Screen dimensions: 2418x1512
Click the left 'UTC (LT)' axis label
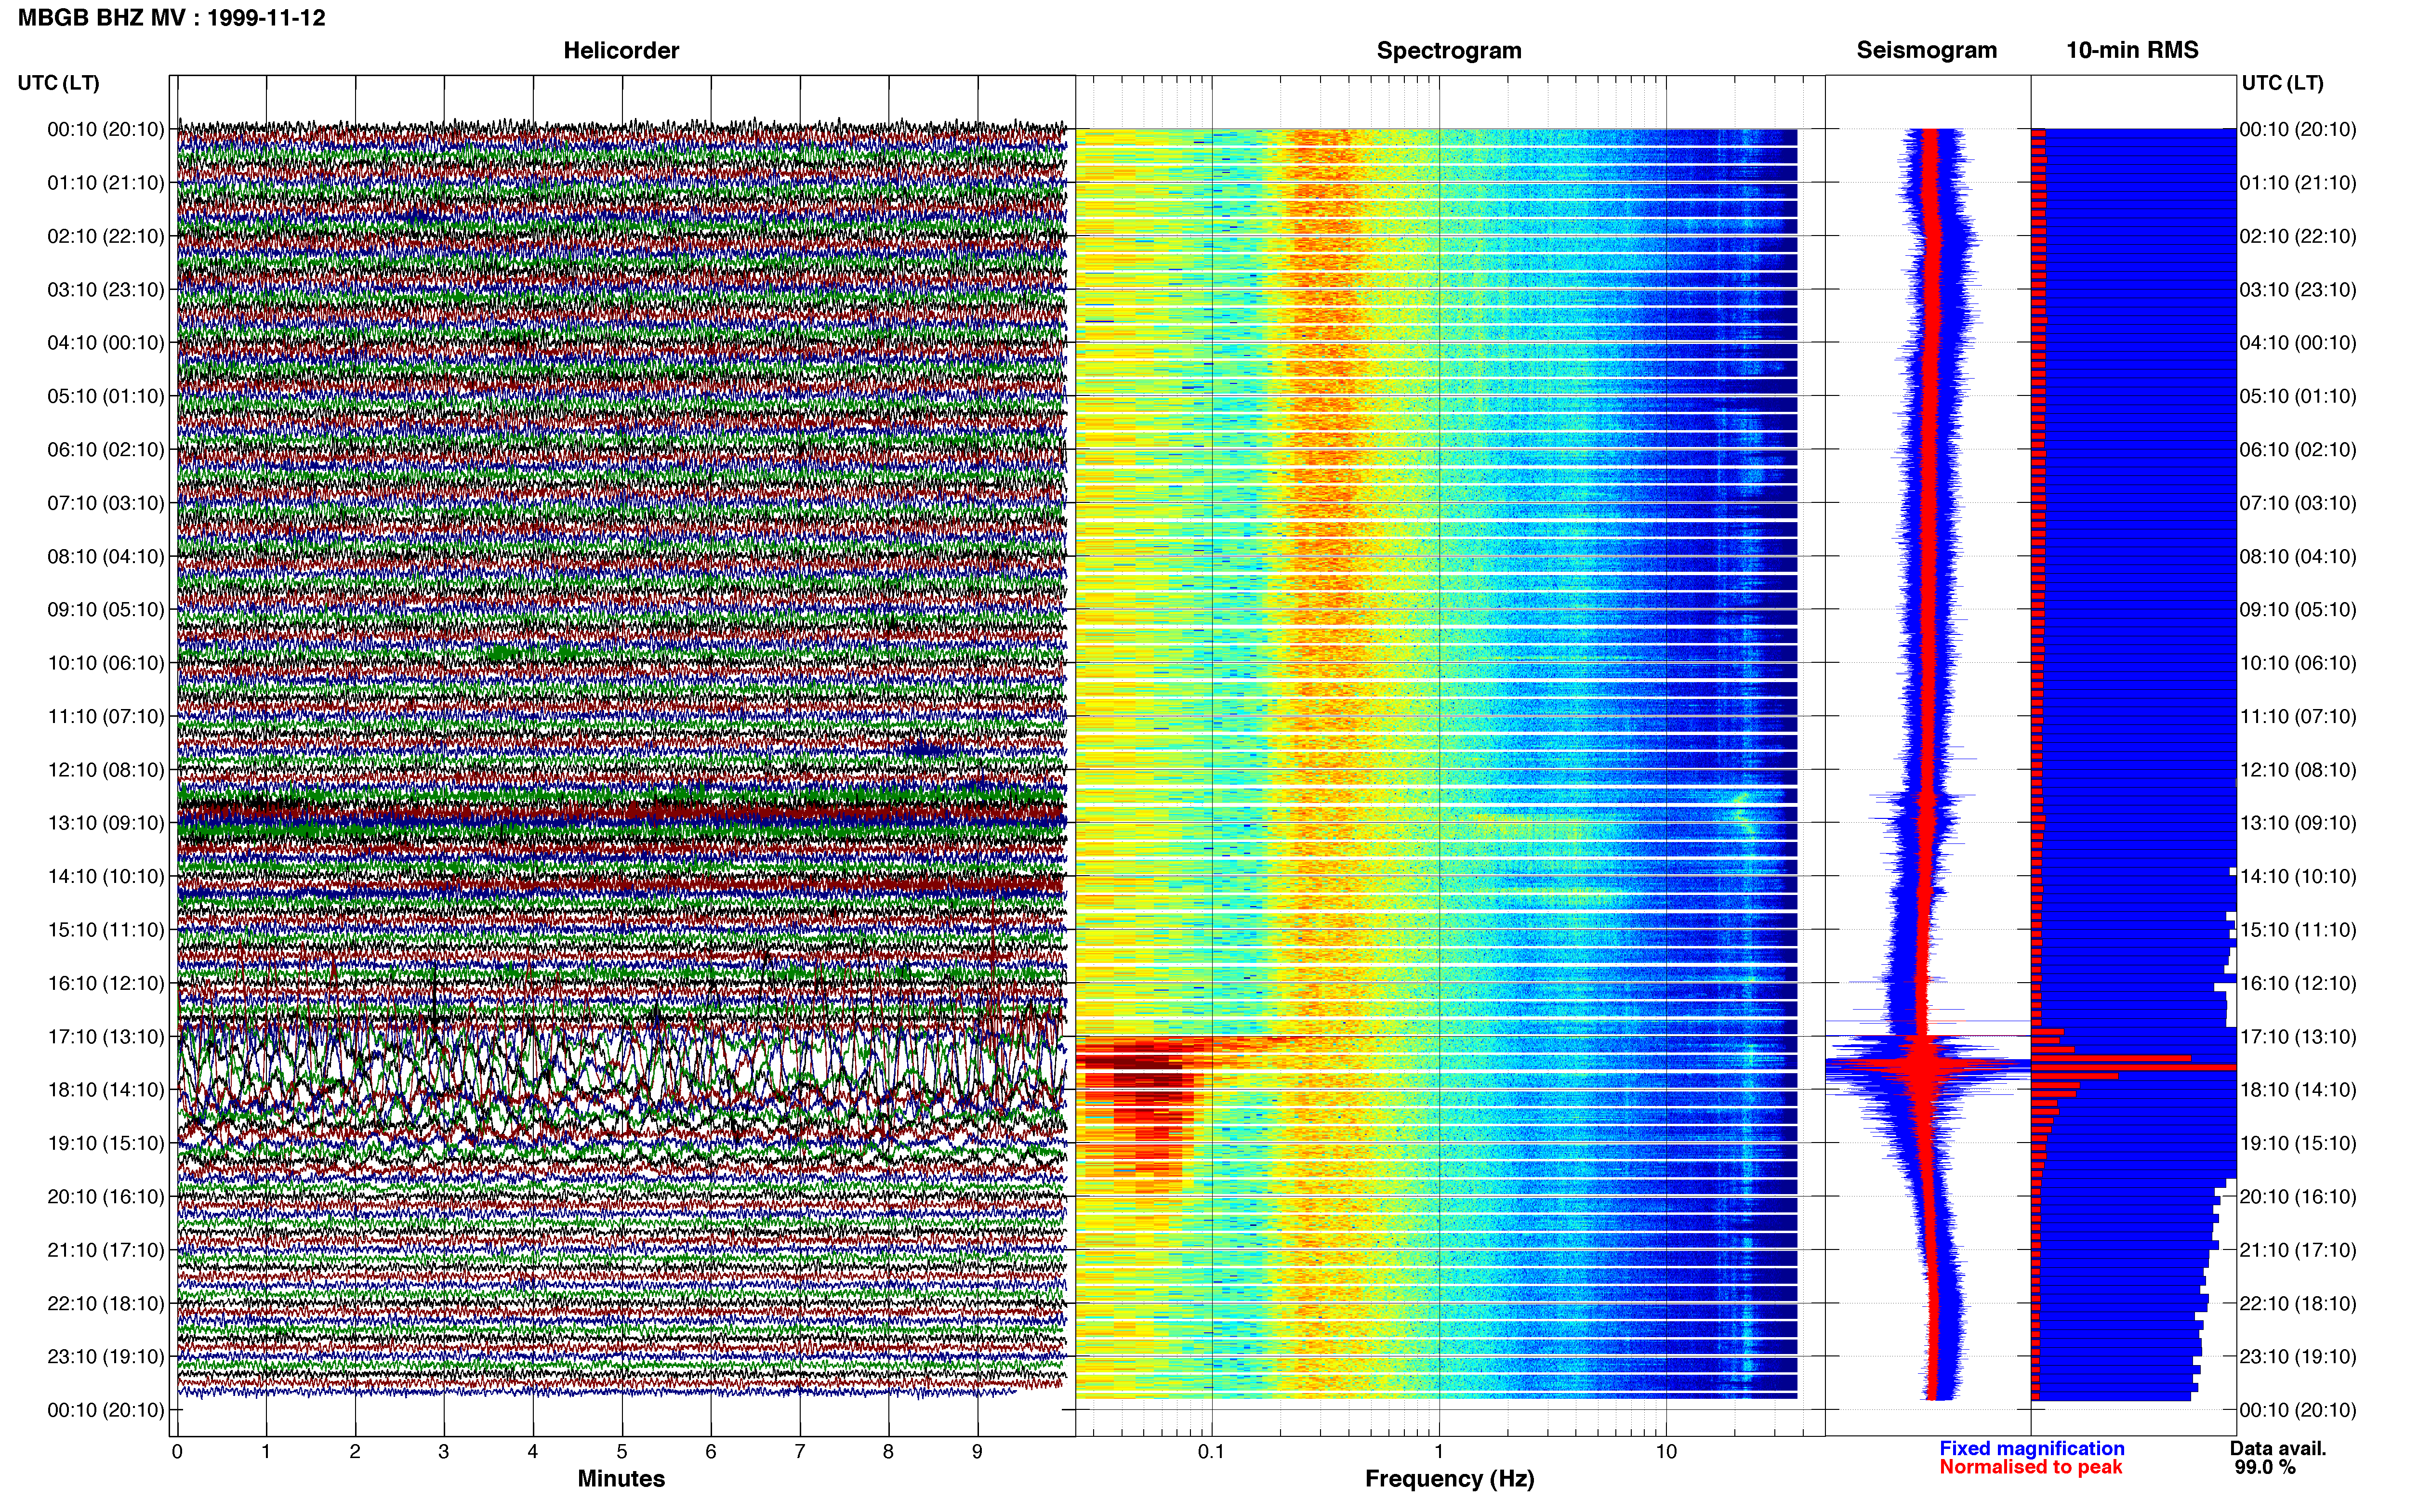pyautogui.click(x=59, y=83)
